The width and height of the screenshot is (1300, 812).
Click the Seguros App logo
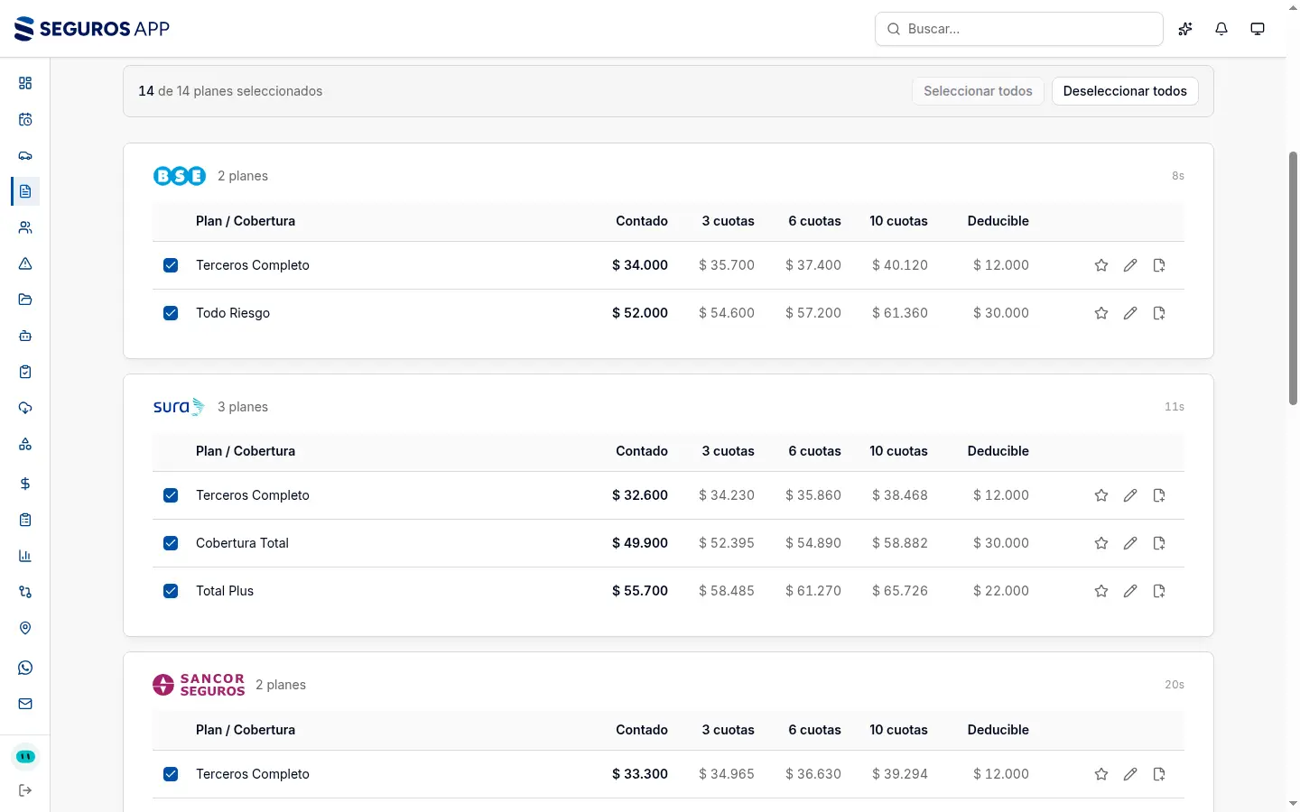92,29
